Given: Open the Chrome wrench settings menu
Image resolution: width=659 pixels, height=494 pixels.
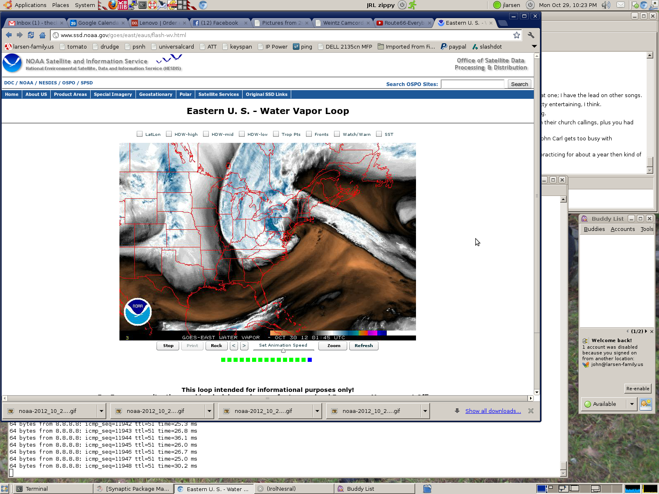Looking at the screenshot, I should pyautogui.click(x=531, y=35).
